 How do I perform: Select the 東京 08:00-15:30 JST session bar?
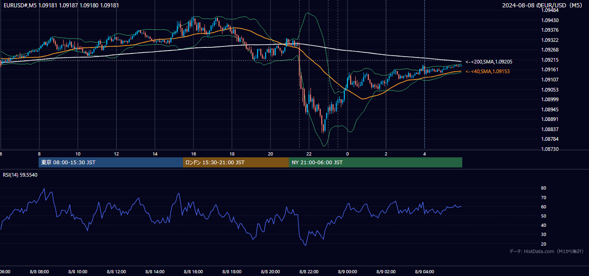(x=111, y=162)
